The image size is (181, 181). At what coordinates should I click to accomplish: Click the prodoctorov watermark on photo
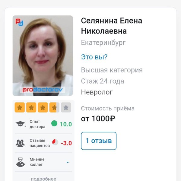click(x=43, y=90)
